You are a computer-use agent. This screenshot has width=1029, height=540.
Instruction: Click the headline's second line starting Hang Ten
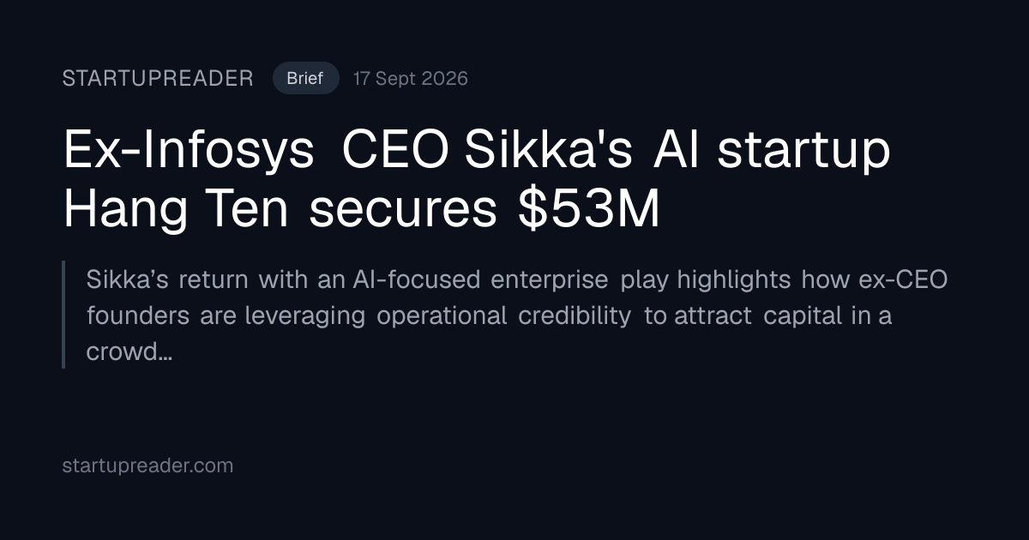coord(362,210)
